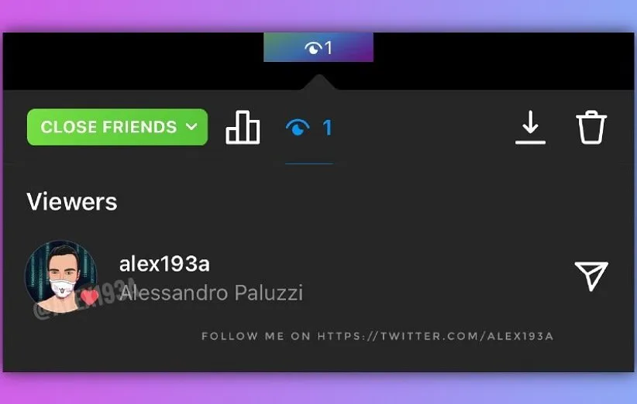
Task: Open alex193a profile picture
Action: pyautogui.click(x=61, y=276)
